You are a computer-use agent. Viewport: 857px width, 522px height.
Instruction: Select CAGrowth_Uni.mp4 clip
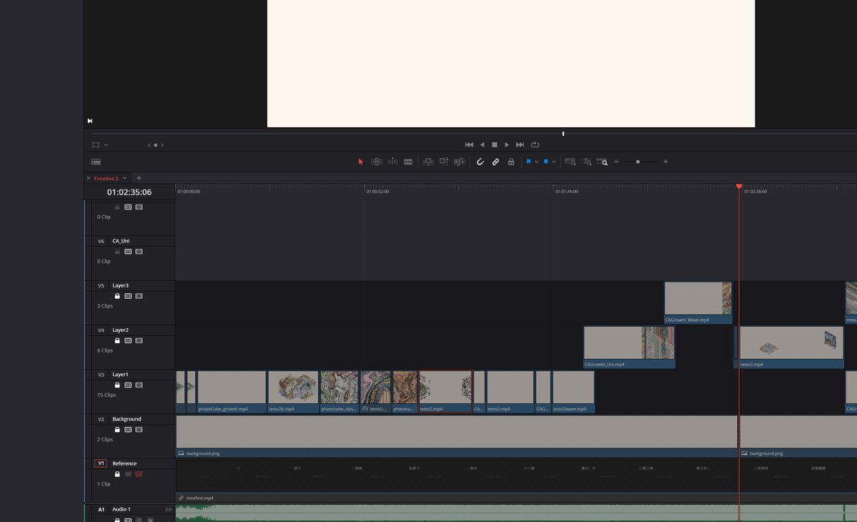[x=629, y=347]
